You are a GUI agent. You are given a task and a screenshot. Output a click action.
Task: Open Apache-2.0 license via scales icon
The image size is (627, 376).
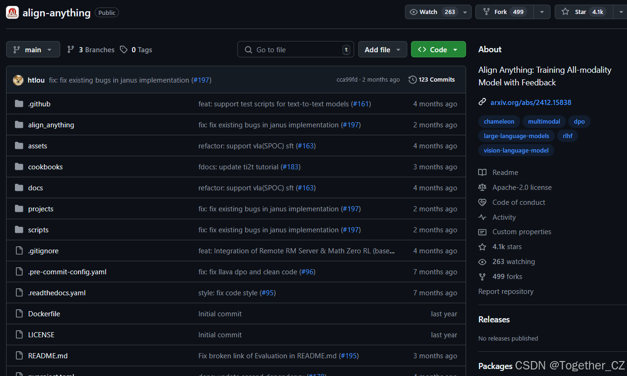[482, 187]
